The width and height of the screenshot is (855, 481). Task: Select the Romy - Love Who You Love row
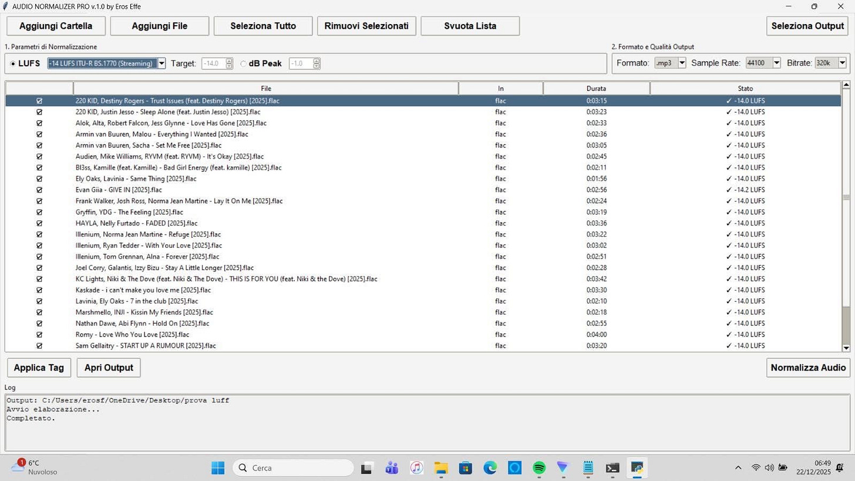423,335
